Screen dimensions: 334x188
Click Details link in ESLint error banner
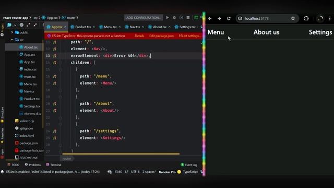coord(139,36)
